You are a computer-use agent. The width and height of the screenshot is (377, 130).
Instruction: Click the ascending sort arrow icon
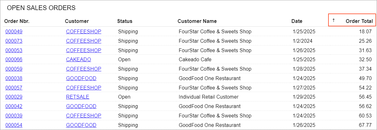(333, 20)
